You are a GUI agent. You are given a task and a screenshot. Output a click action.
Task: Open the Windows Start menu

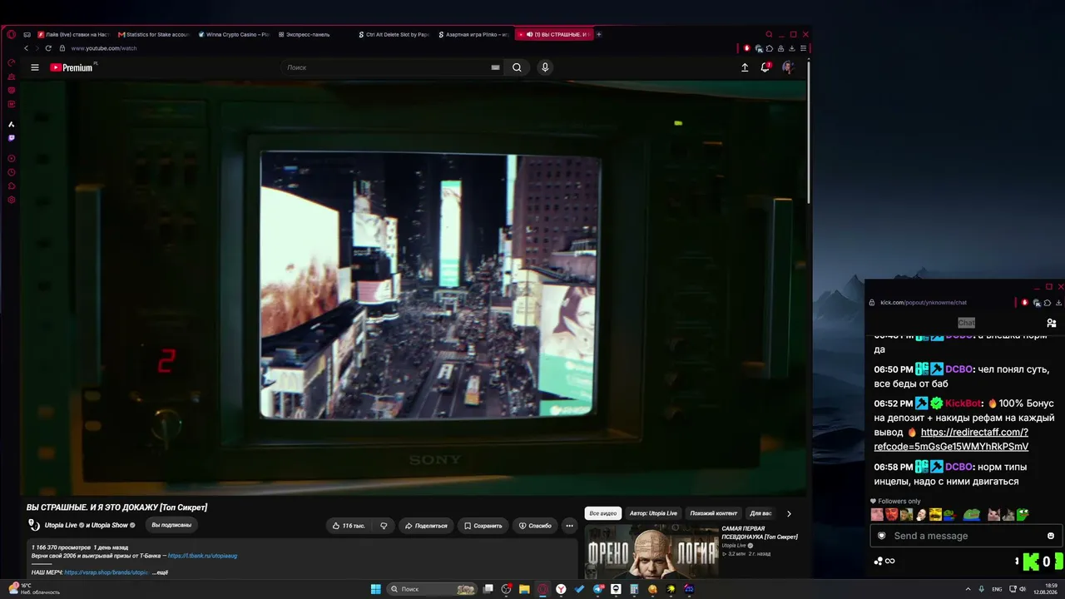(x=376, y=589)
